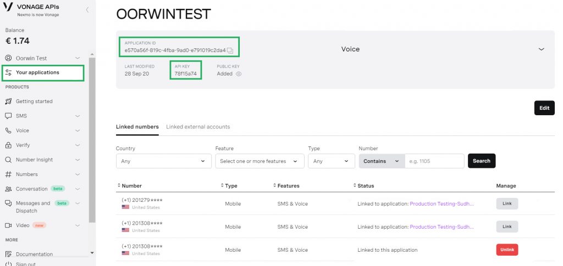Expand the Number Insight section
This screenshot has height=266, width=563.
tap(77, 160)
